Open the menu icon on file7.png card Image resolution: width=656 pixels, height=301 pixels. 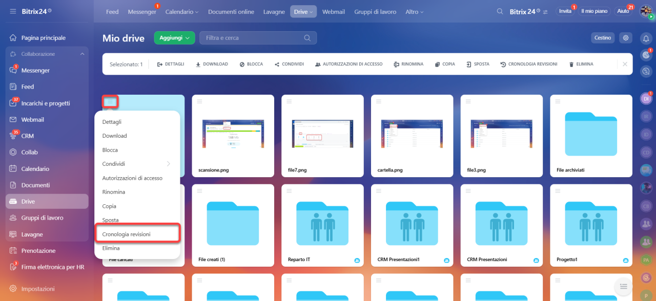(x=289, y=101)
